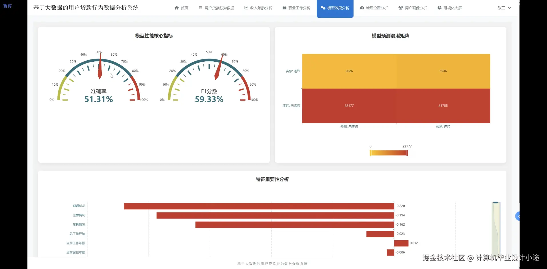This screenshot has height=269, width=547.
Task: Click the 模型预测混淆矩阵 card title
Action: click(x=390, y=36)
